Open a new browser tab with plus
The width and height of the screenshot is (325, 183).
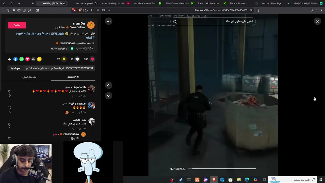[32, 3]
